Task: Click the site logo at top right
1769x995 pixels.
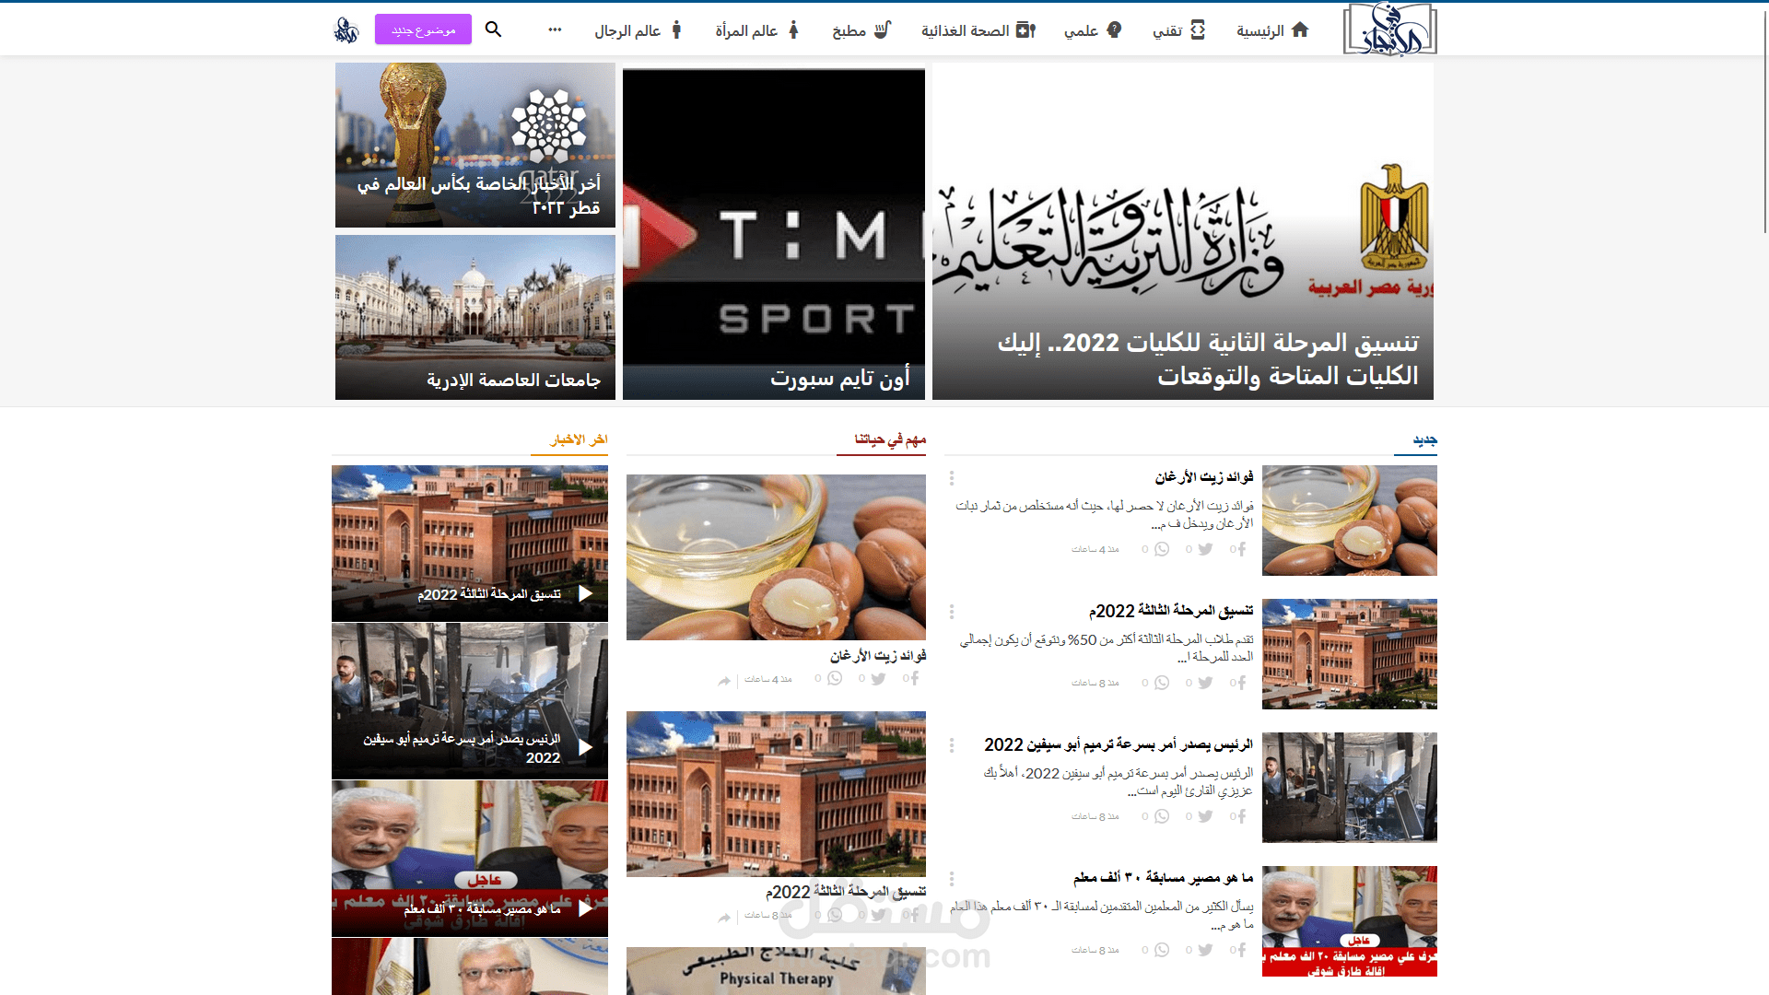Action: [1389, 29]
